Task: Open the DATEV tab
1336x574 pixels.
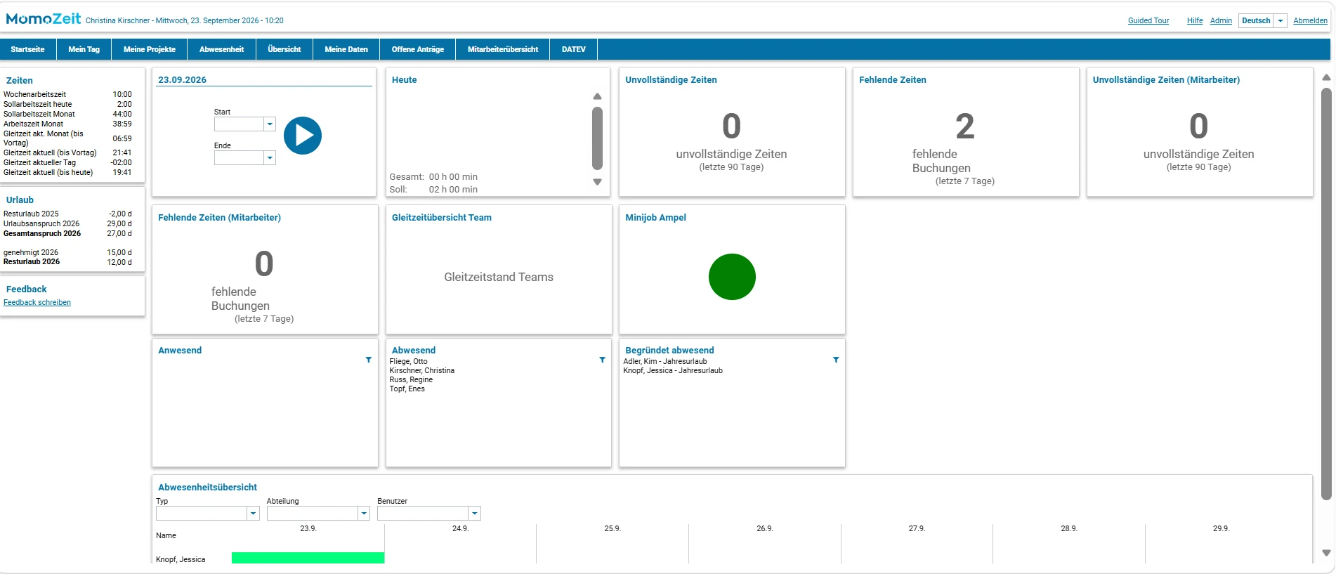Action: coord(574,49)
